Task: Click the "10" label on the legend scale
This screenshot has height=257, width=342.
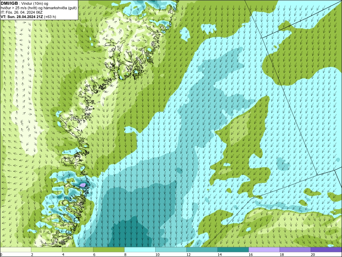Action: (x=157, y=255)
